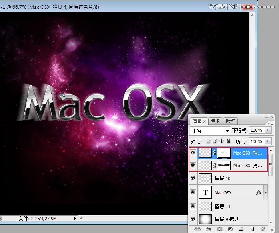Hide the second Mac OSX copy layer
Screen dimensions: 279x233
193,165
